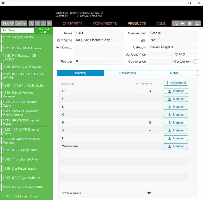Add a new product with plus icon
The image size is (203, 200).
click(183, 24)
